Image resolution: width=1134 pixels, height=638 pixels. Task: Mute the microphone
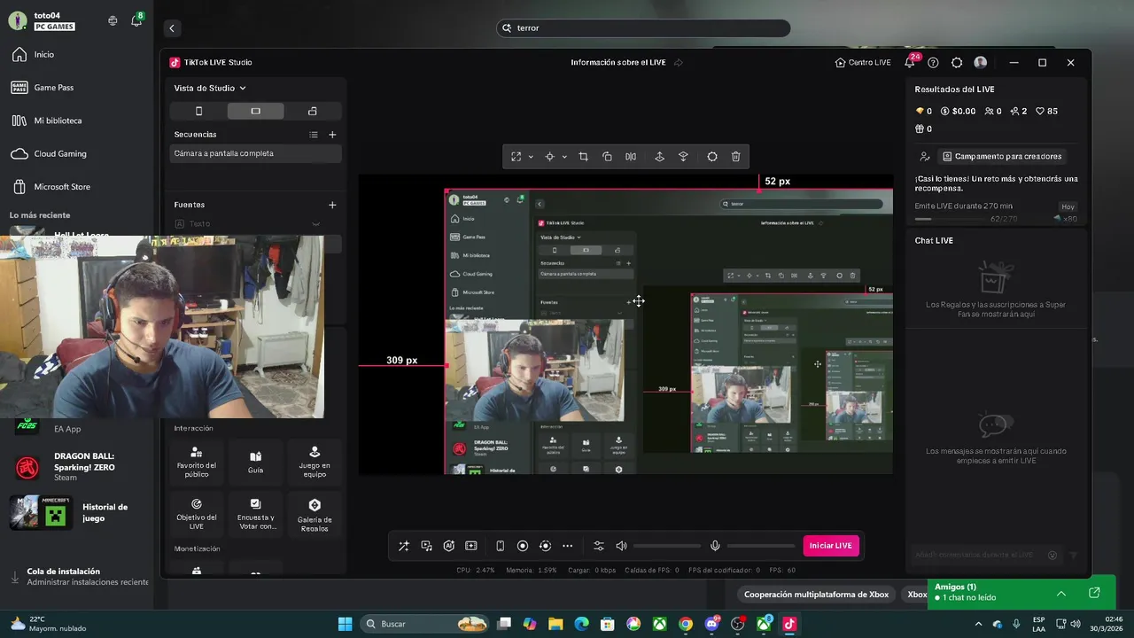pyautogui.click(x=715, y=546)
